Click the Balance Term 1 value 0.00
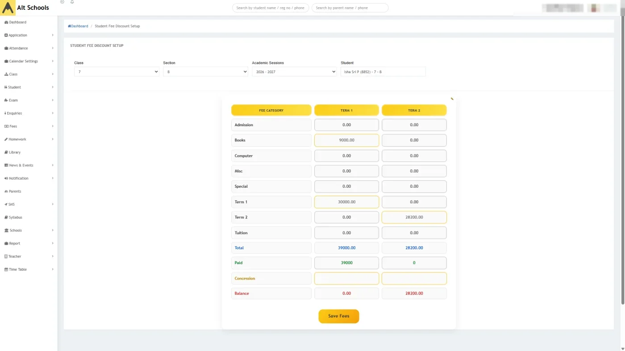625x351 pixels. [346, 293]
